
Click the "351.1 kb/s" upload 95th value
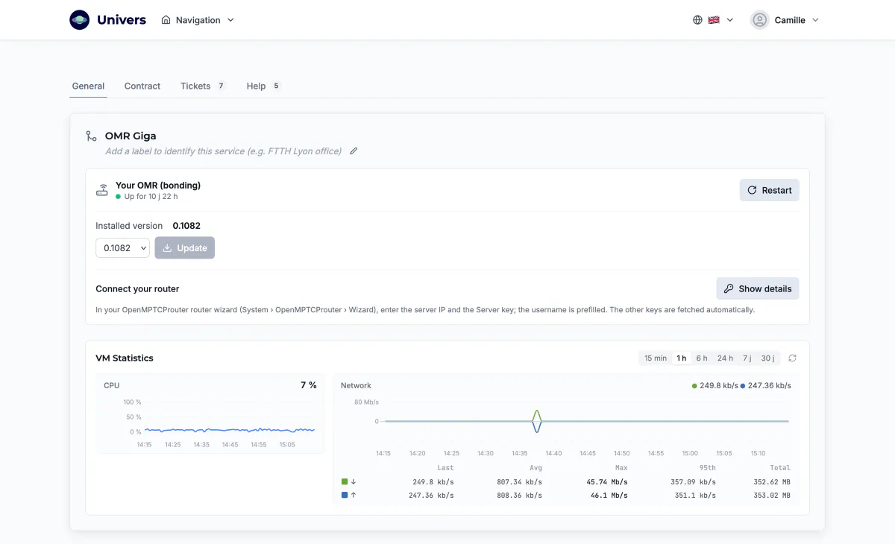[695, 495]
